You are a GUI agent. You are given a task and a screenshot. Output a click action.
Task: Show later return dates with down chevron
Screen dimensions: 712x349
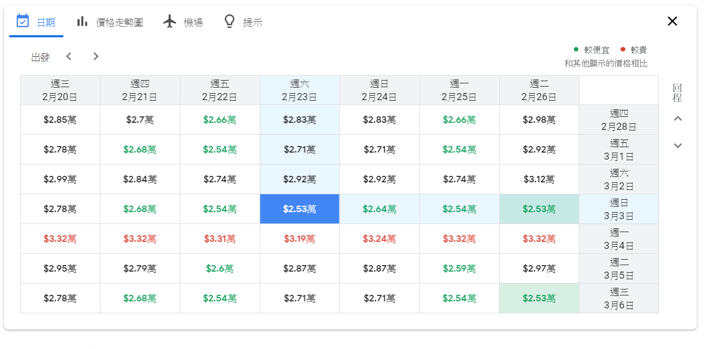click(677, 146)
